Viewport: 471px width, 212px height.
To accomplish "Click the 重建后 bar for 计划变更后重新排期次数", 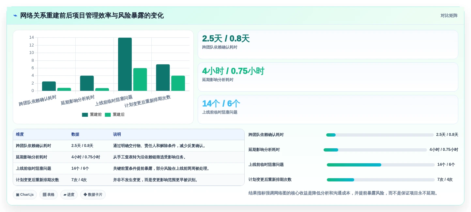I will click(x=178, y=83).
